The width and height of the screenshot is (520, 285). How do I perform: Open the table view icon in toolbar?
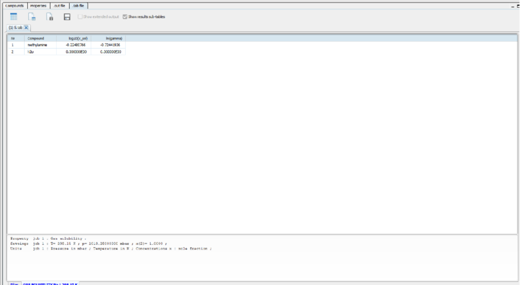click(13, 16)
